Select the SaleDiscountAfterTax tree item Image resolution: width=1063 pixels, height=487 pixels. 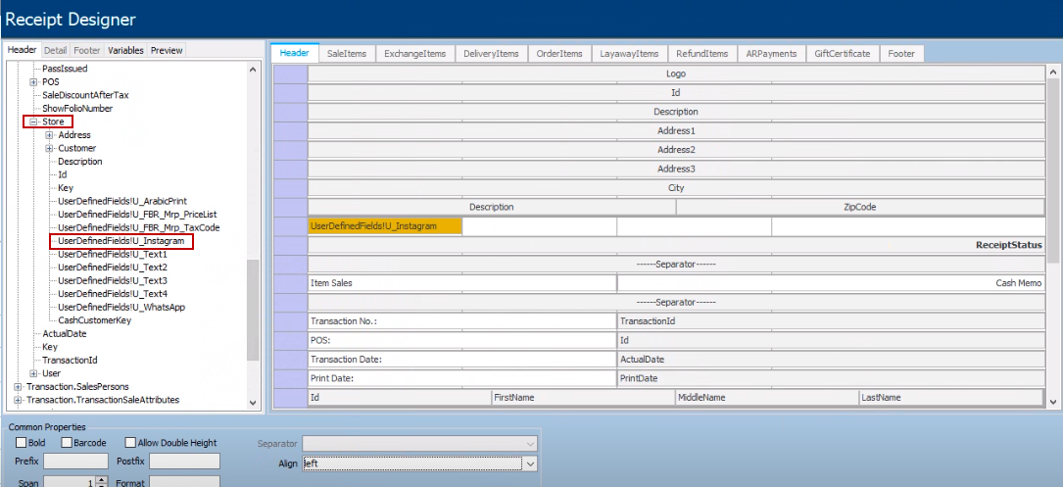point(85,95)
